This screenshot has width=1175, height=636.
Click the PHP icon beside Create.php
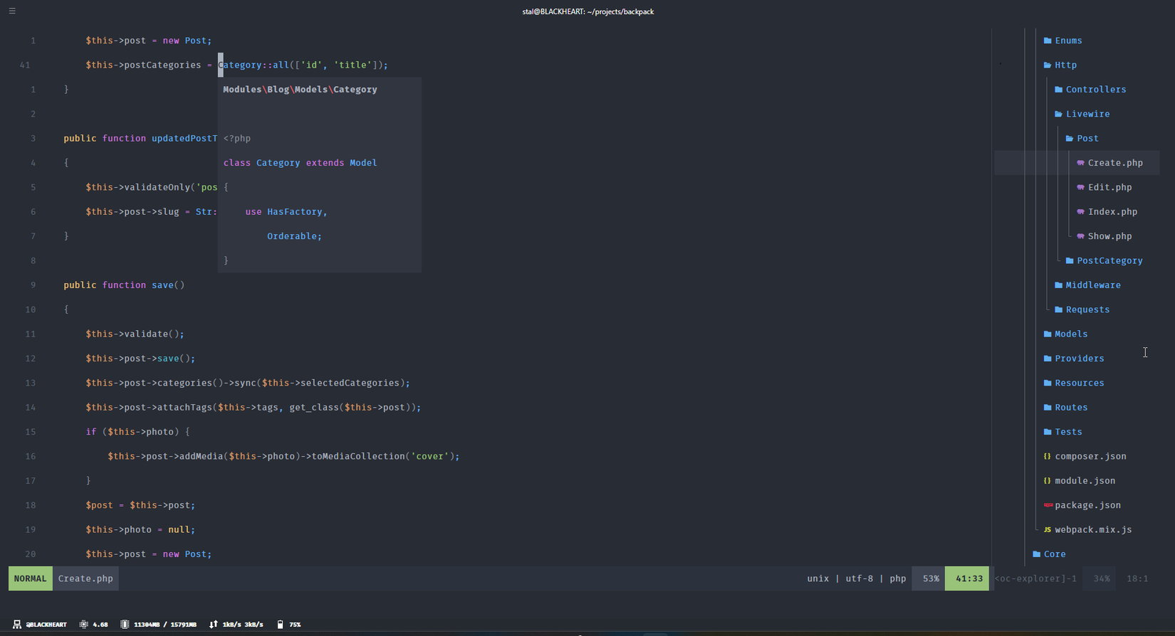(x=1080, y=163)
